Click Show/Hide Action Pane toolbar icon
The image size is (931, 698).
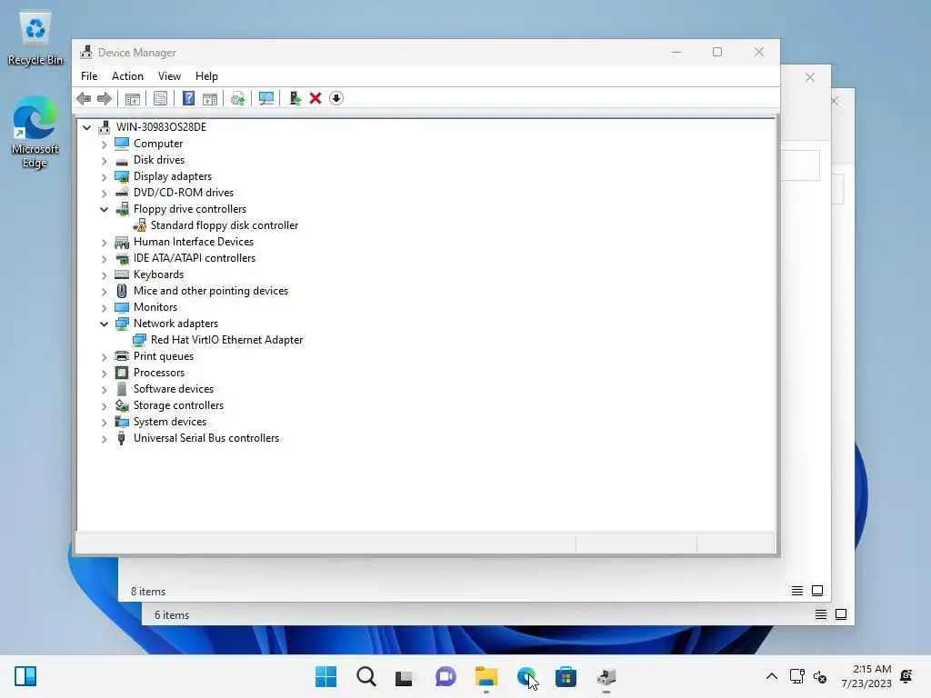(210, 98)
